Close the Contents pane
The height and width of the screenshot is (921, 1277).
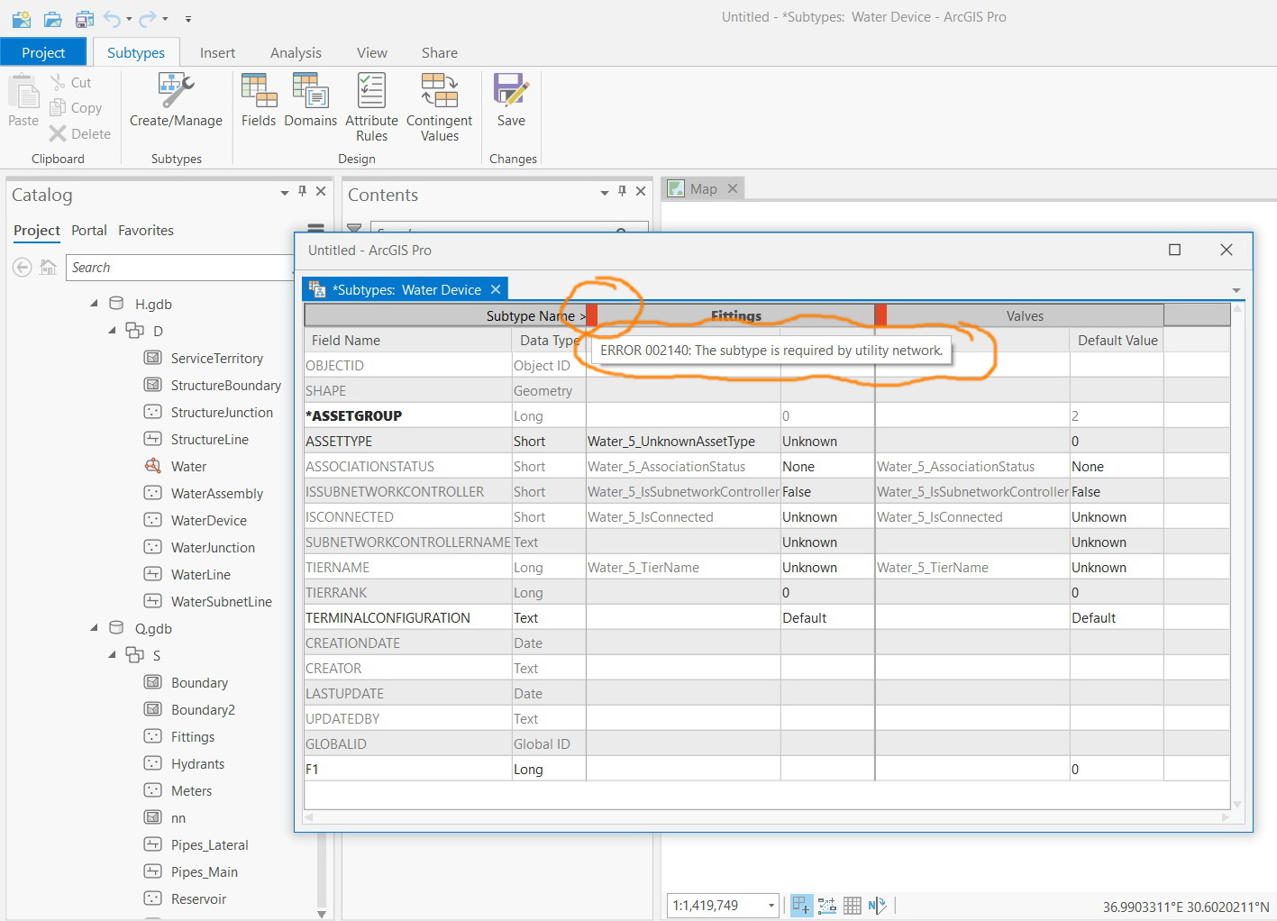(641, 191)
